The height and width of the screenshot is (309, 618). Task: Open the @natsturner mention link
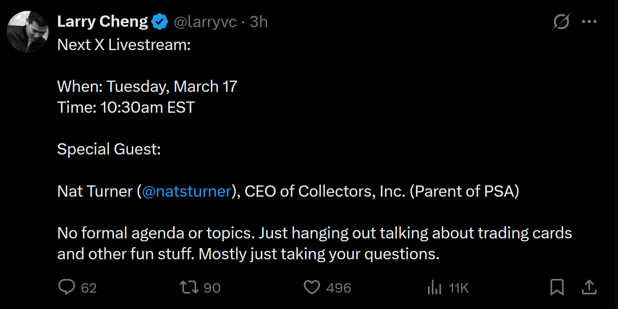[187, 191]
